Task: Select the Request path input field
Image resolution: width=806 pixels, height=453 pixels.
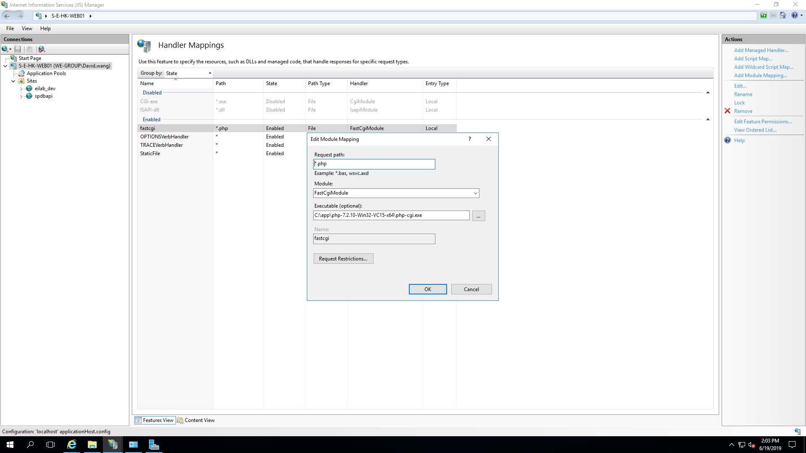Action: coord(374,164)
